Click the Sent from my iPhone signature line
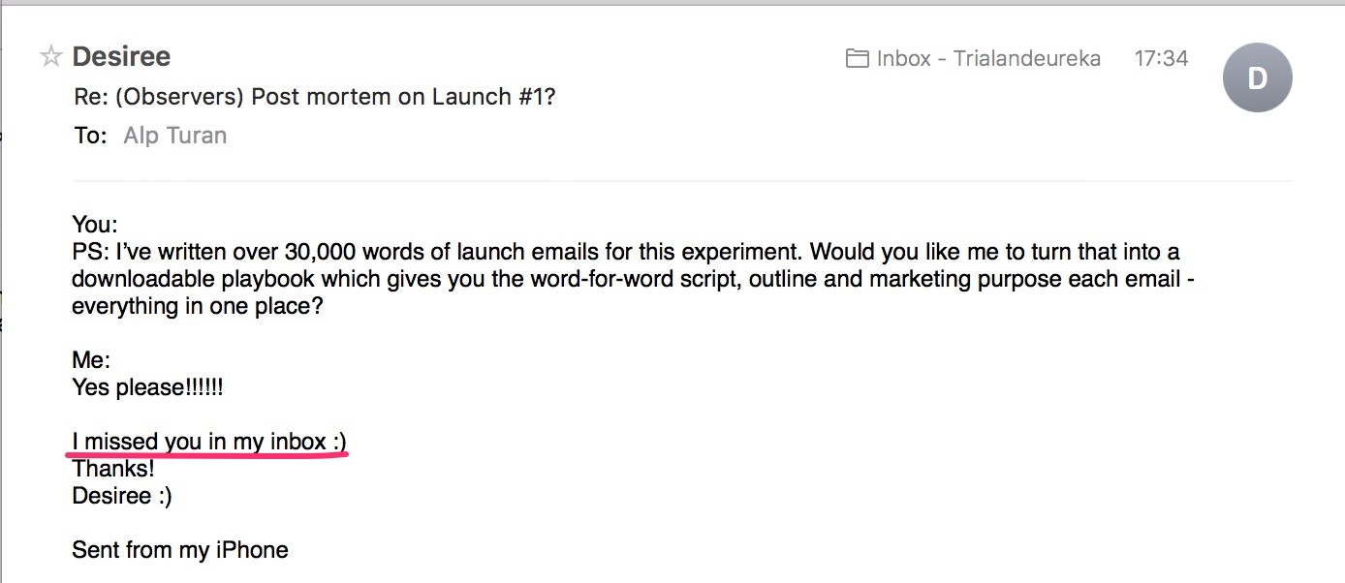The width and height of the screenshot is (1345, 583). [x=180, y=550]
